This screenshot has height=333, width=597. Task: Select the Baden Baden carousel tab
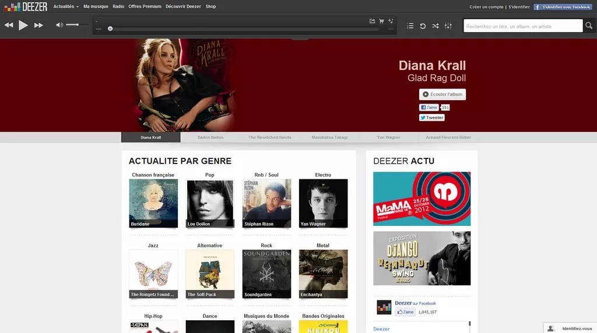[210, 137]
